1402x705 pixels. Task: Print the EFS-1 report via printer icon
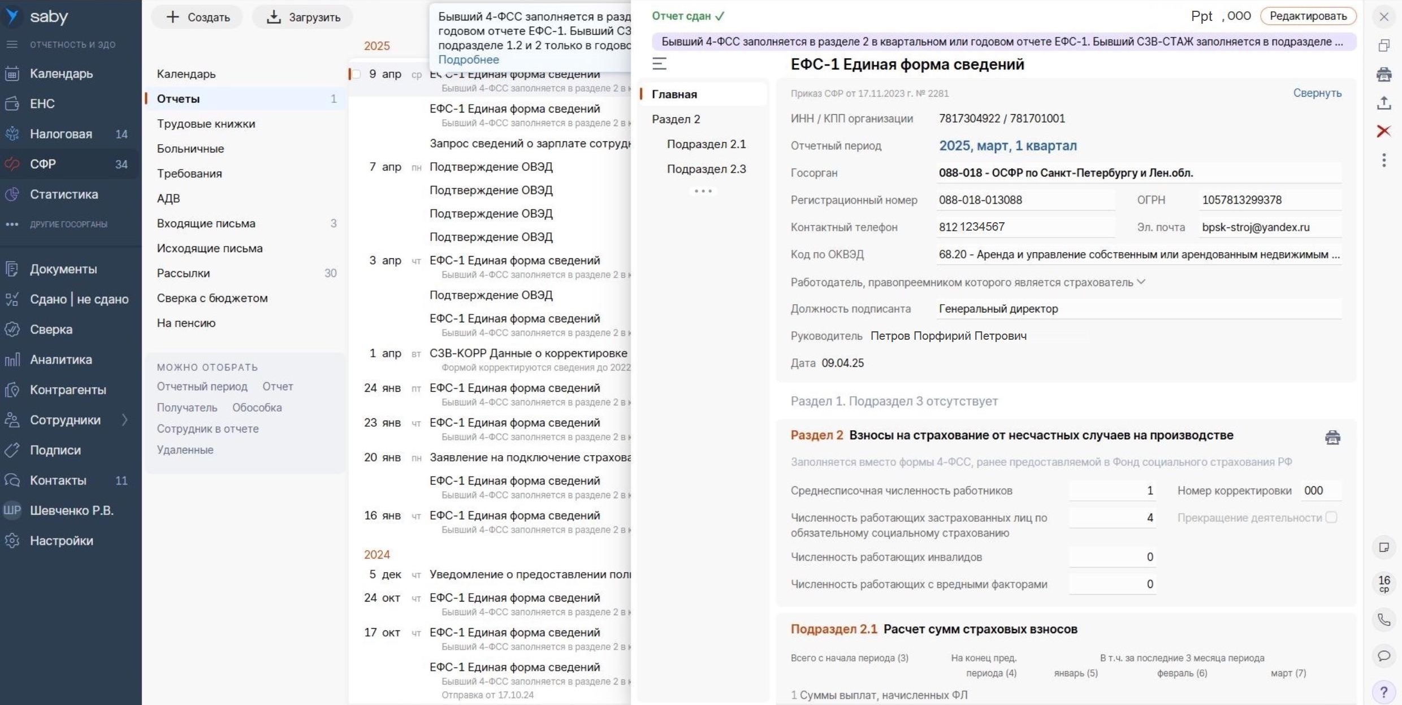[x=1384, y=74]
